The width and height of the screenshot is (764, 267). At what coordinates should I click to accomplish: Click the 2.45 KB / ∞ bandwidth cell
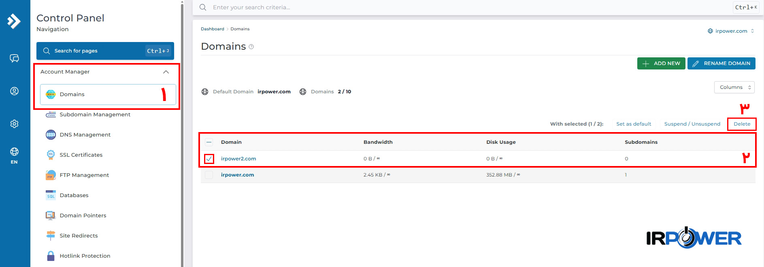377,175
